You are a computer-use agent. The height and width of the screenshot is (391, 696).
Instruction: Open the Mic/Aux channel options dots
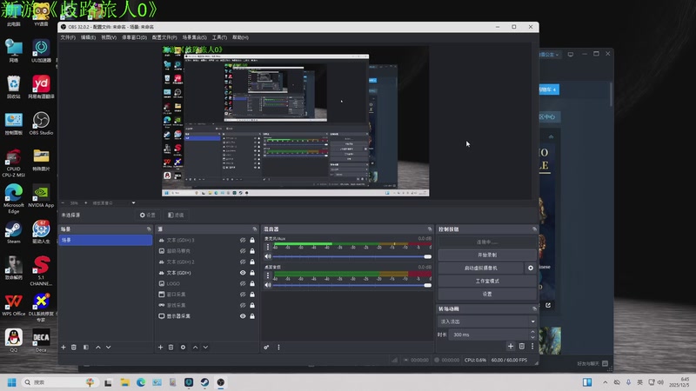[x=268, y=247]
